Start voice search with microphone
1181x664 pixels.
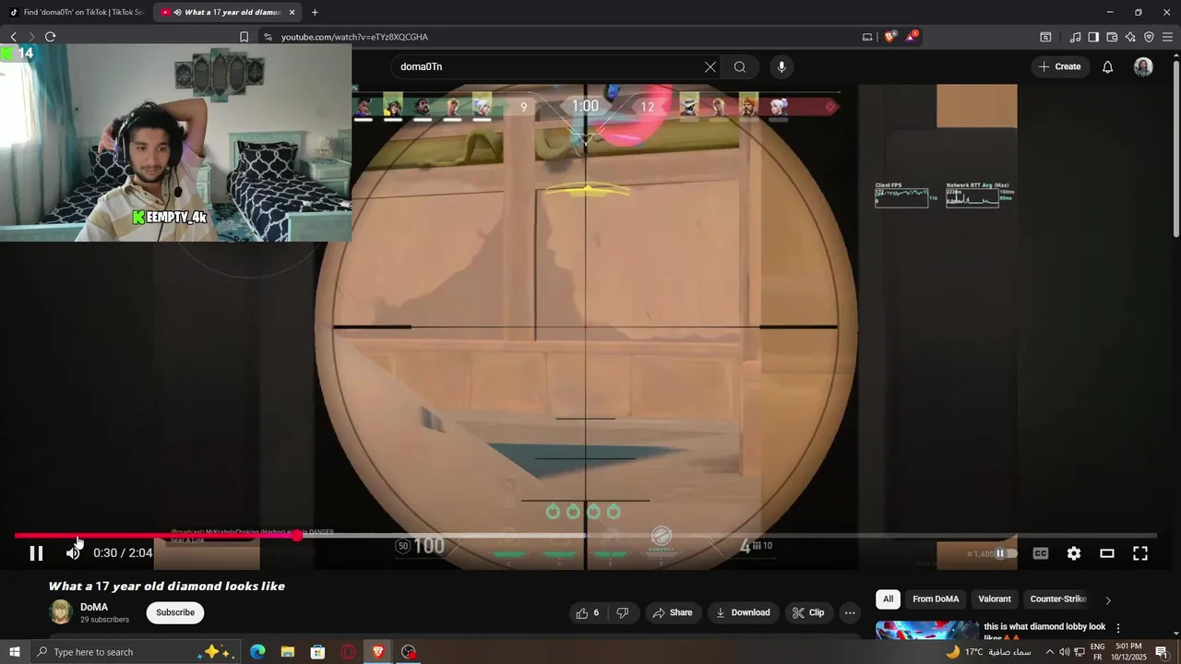coord(781,66)
